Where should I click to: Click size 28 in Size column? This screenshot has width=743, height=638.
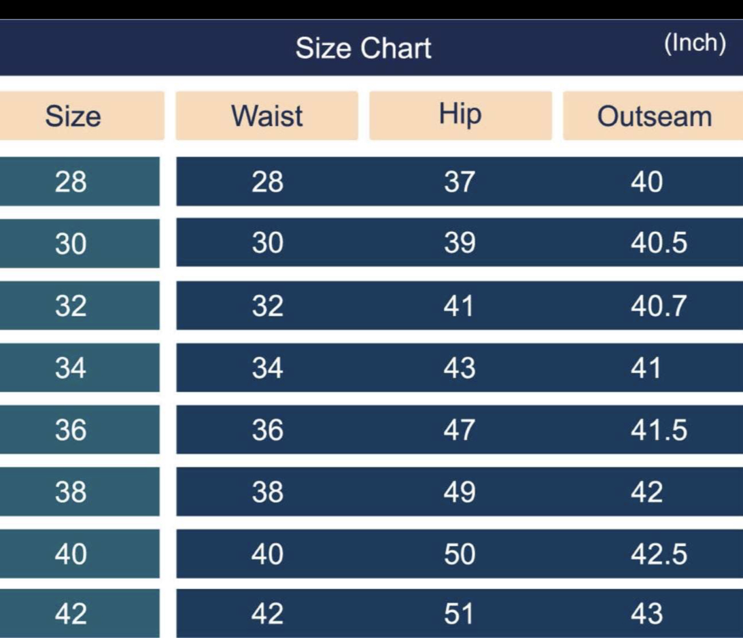(71, 182)
